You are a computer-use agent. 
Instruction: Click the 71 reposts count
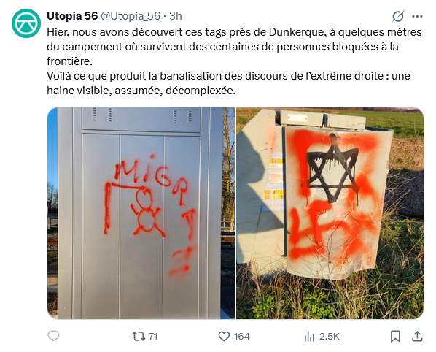pos(153,337)
